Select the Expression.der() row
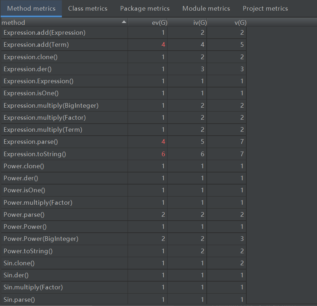This screenshot has height=306, width=317. 28,69
